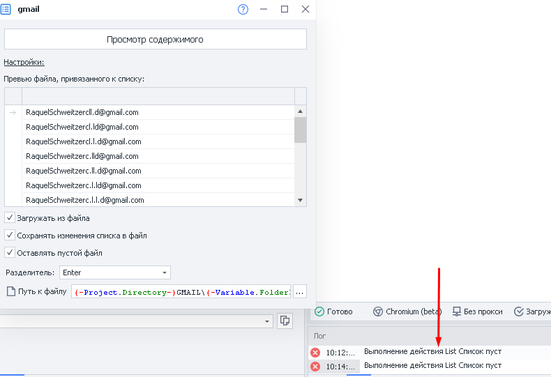Open the Разделитель Enter dropdown
The image size is (551, 377).
(115, 272)
